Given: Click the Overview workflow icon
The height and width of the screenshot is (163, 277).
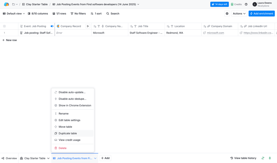Looking at the screenshot, I should click(x=3, y=158).
